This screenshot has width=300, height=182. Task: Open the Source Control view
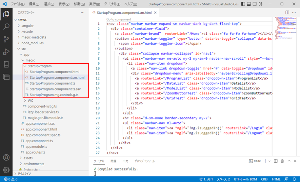click(x=6, y=39)
